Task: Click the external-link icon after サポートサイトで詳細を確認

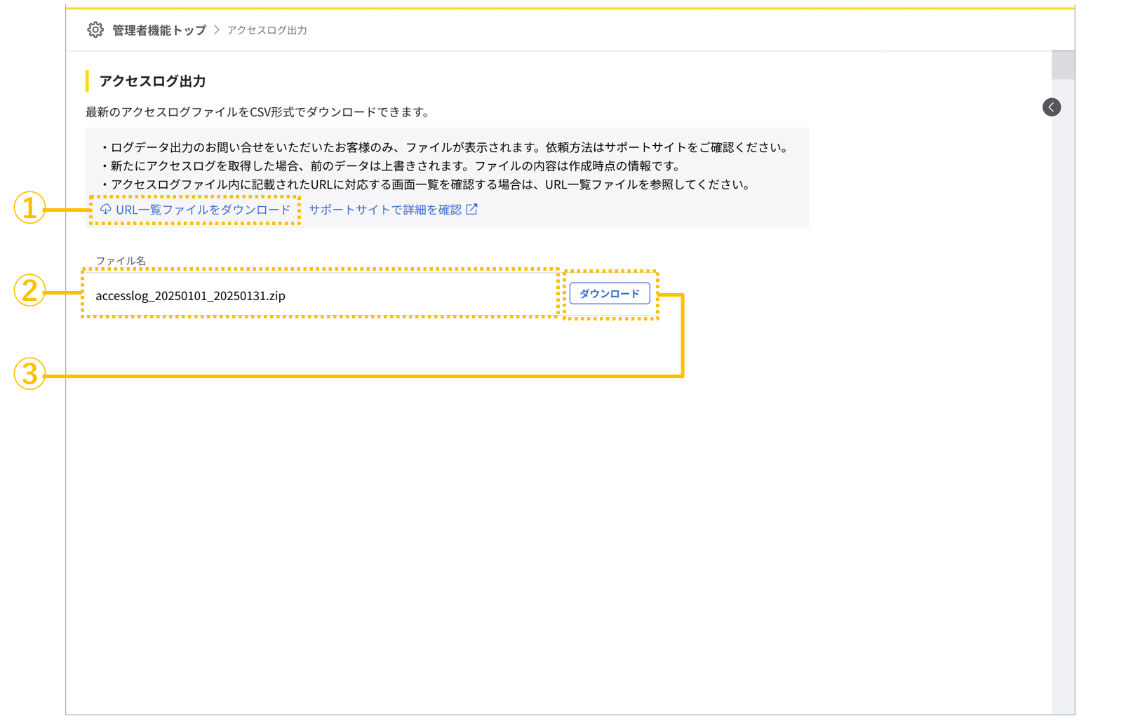Action: coord(473,208)
